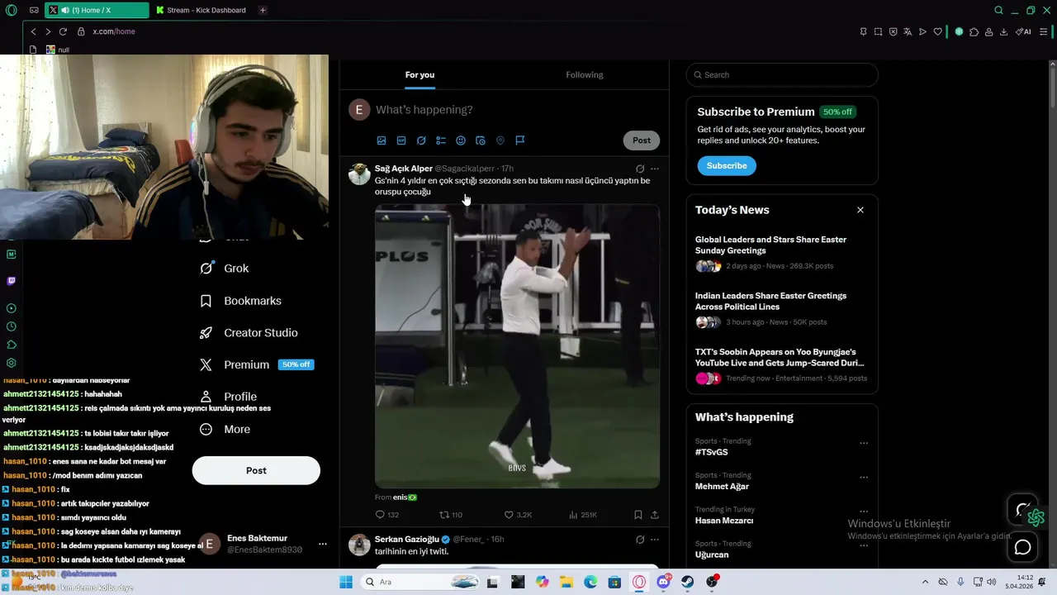
Task: Click the flag icon in composer
Action: 520,140
